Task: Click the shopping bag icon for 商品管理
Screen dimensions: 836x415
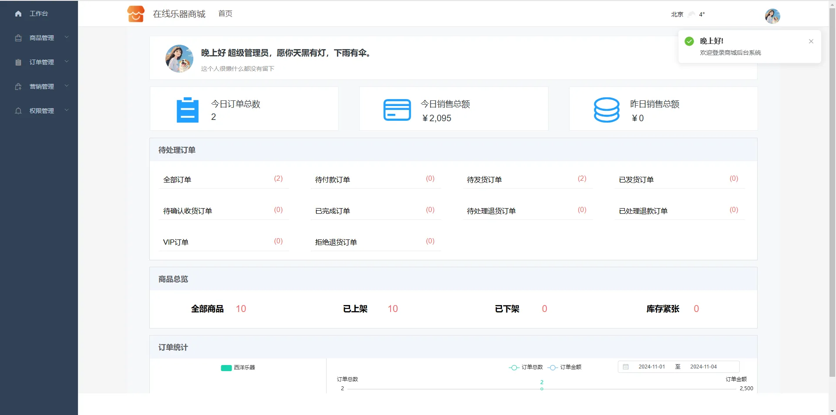Action: (18, 38)
